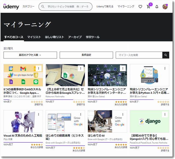The width and height of the screenshot is (175, 159).
Task: Click the user profile avatar
Action: point(165,6)
